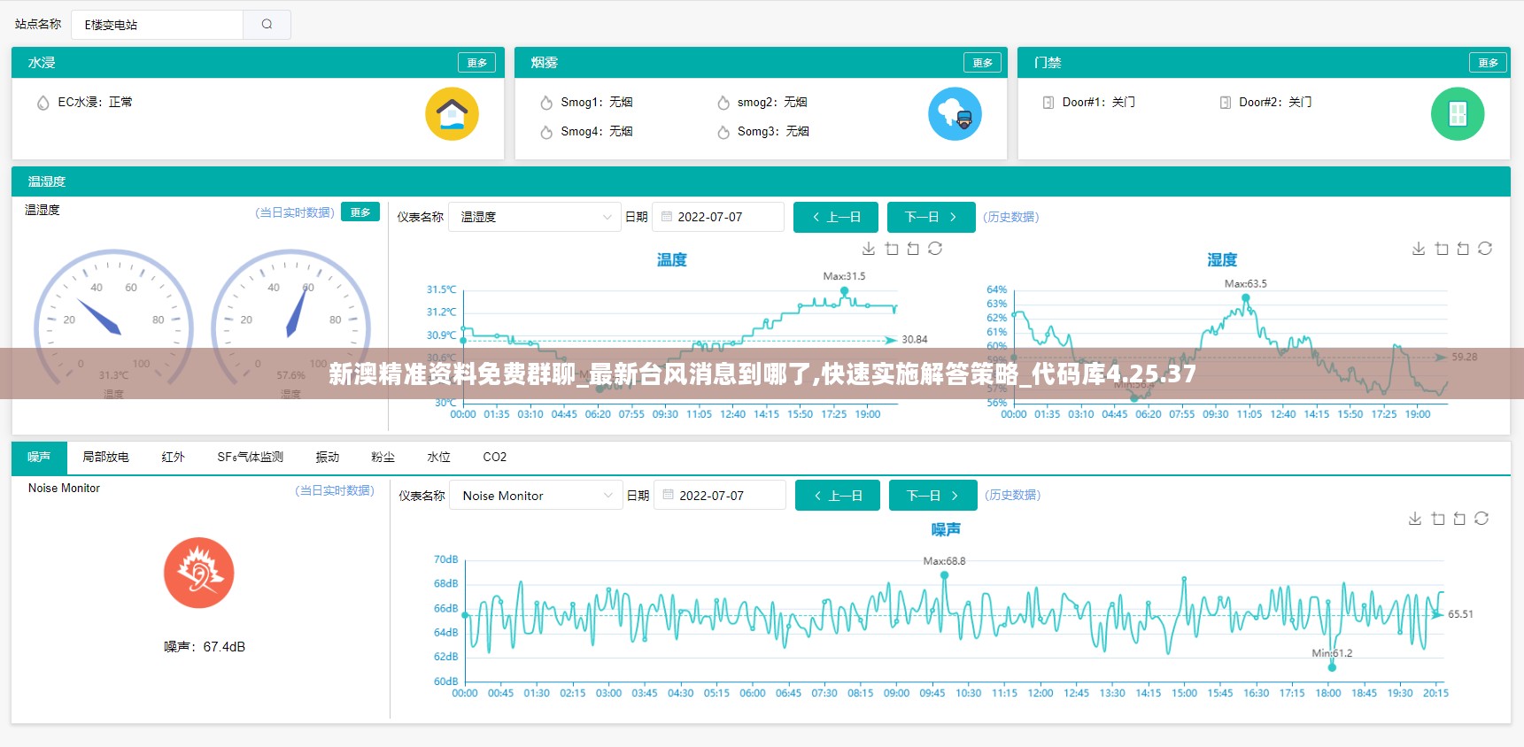Click the 噪声: 67.4dB reading
The height and width of the screenshot is (747, 1524).
pyautogui.click(x=205, y=647)
